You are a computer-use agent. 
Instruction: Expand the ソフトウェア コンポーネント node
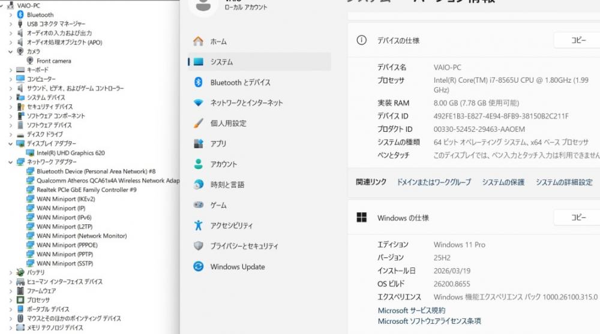[x=11, y=116]
